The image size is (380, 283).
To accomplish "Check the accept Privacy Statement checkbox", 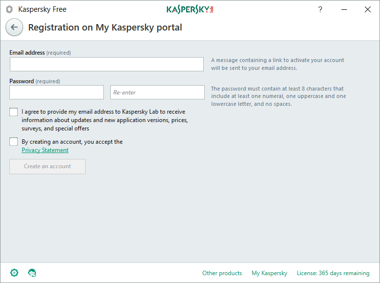I will (x=13, y=142).
